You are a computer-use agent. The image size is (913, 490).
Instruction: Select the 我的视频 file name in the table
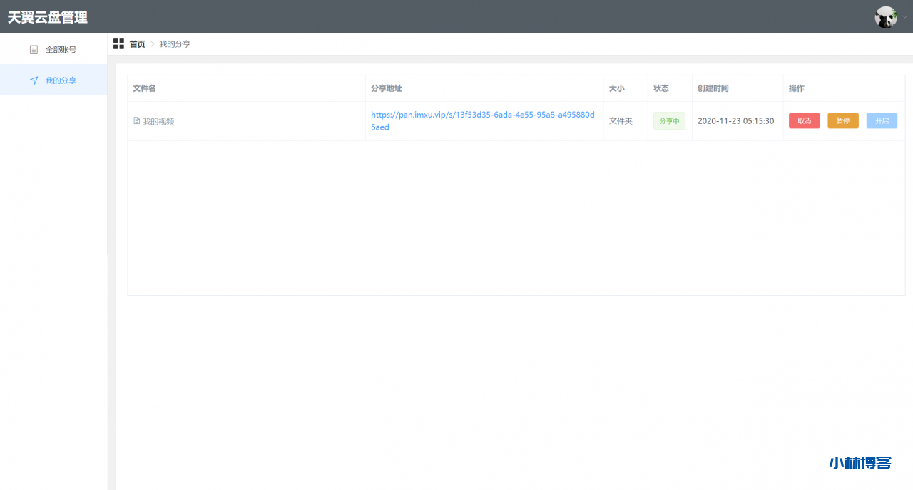[158, 121]
